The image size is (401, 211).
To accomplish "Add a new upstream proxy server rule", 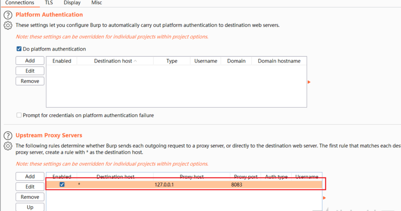I will click(x=30, y=176).
